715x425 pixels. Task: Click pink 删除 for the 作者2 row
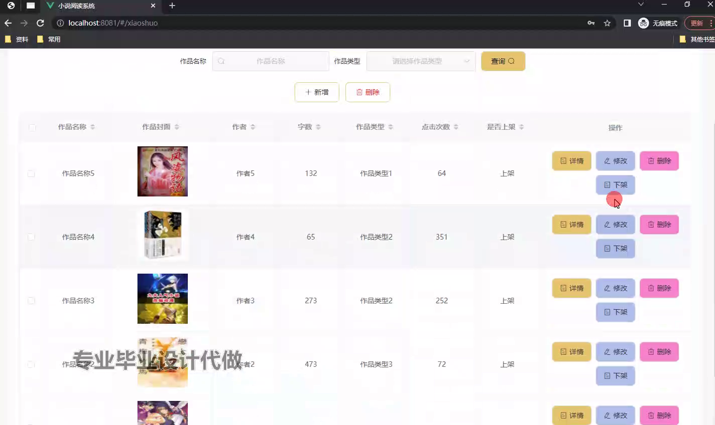coord(659,352)
